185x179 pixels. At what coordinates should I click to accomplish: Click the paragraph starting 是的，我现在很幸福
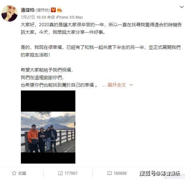[100, 51]
